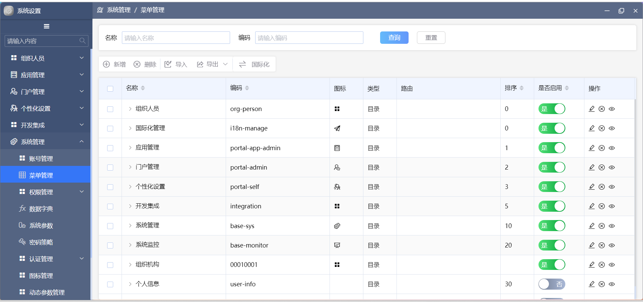Enable the switch for user-info row
The image size is (643, 302).
[552, 284]
